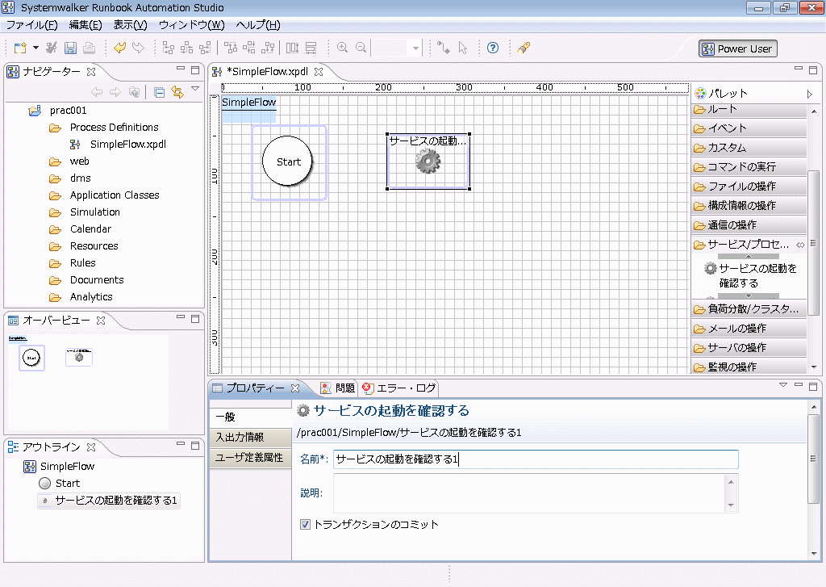This screenshot has height=587, width=826.
Task: Minimize the ナビゲーター view
Action: [181, 69]
